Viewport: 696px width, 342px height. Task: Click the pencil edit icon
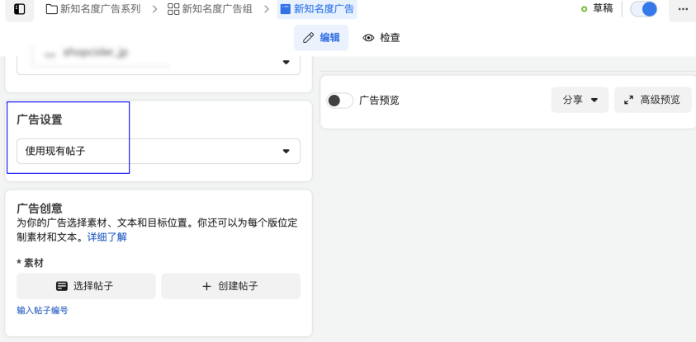pyautogui.click(x=309, y=38)
